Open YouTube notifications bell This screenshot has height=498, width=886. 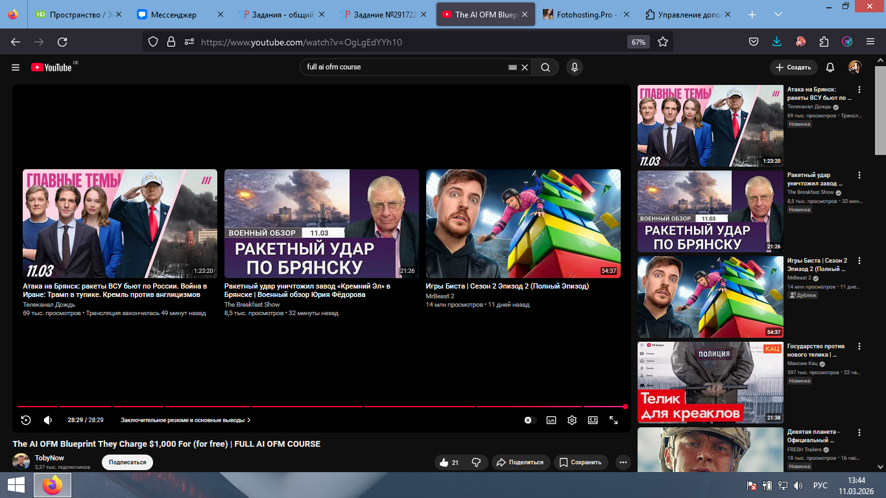830,67
